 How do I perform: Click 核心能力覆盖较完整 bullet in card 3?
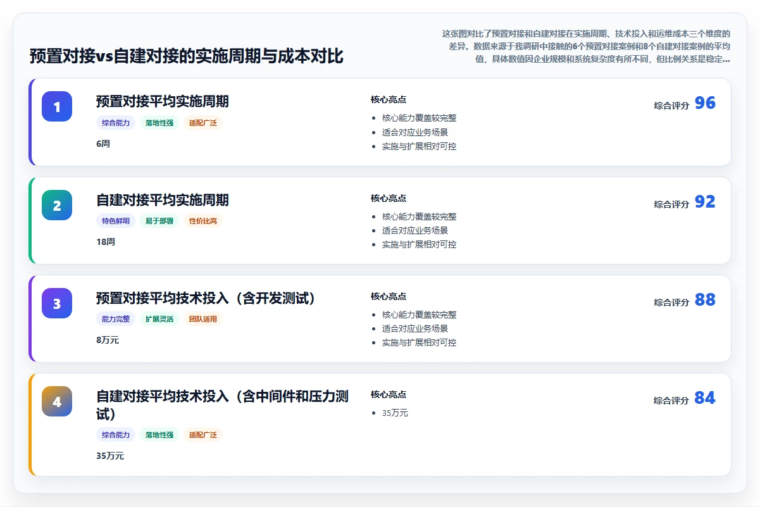tap(419, 315)
